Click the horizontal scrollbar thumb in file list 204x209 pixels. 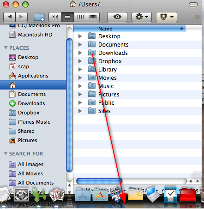click(x=99, y=181)
